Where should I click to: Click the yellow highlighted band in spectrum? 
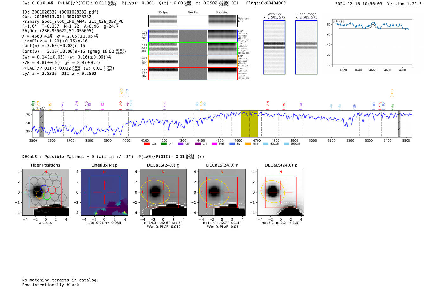(249, 124)
